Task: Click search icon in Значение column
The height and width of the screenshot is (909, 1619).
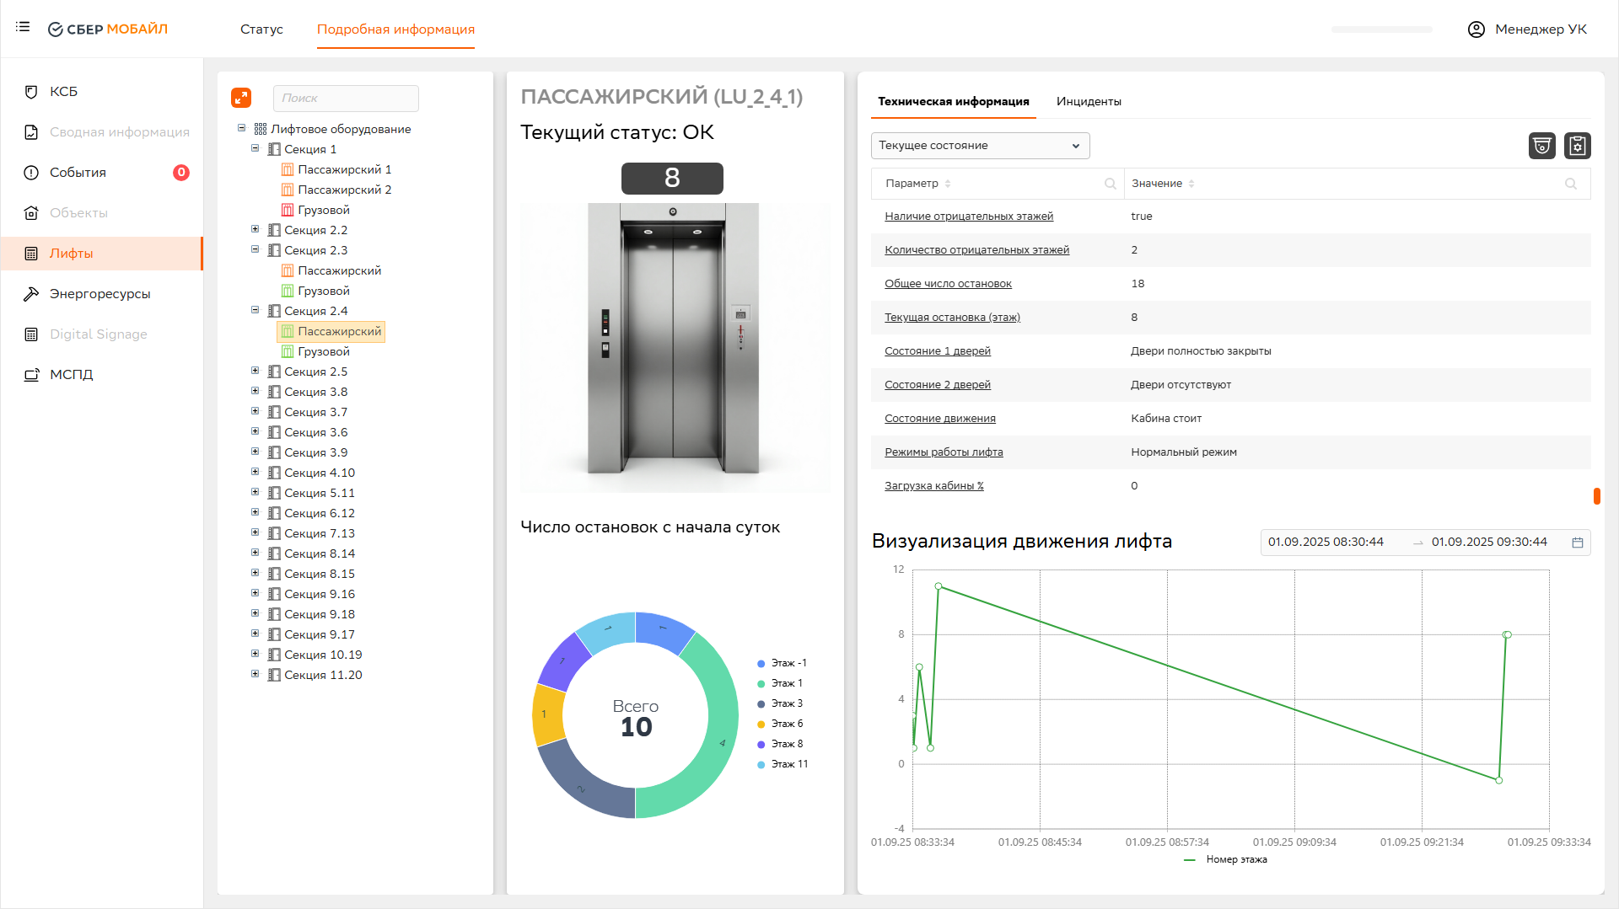Action: [1570, 184]
